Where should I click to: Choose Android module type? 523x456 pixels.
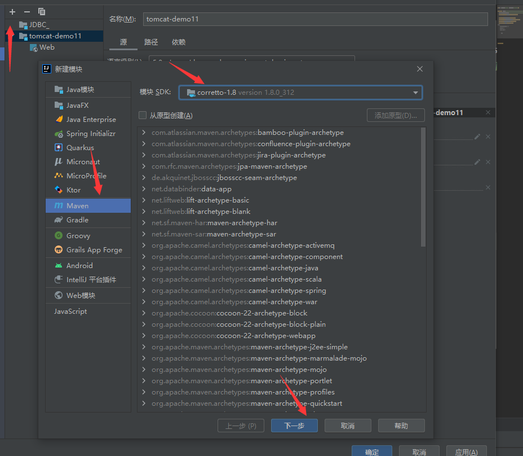[x=88, y=266]
